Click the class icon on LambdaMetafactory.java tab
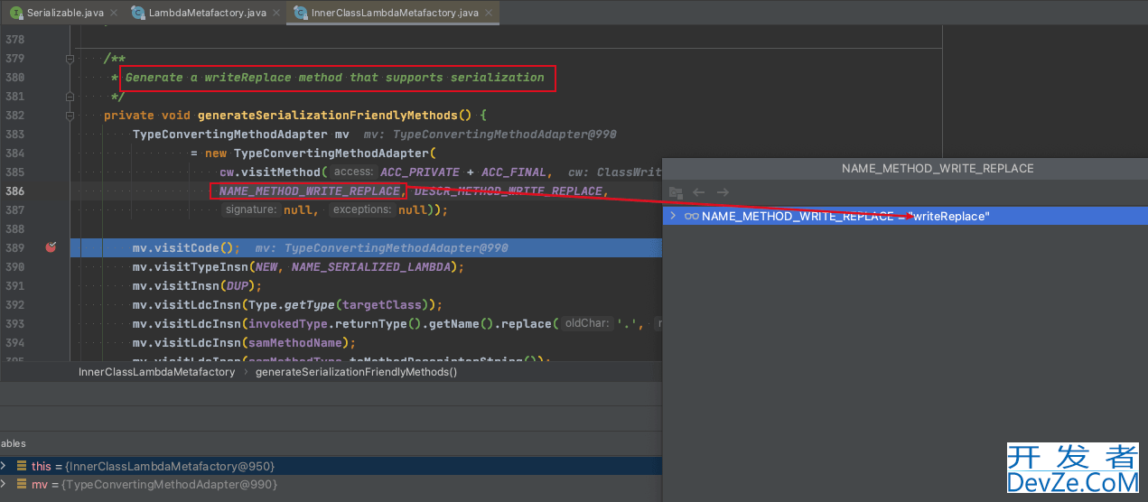1148x502 pixels. (x=138, y=13)
